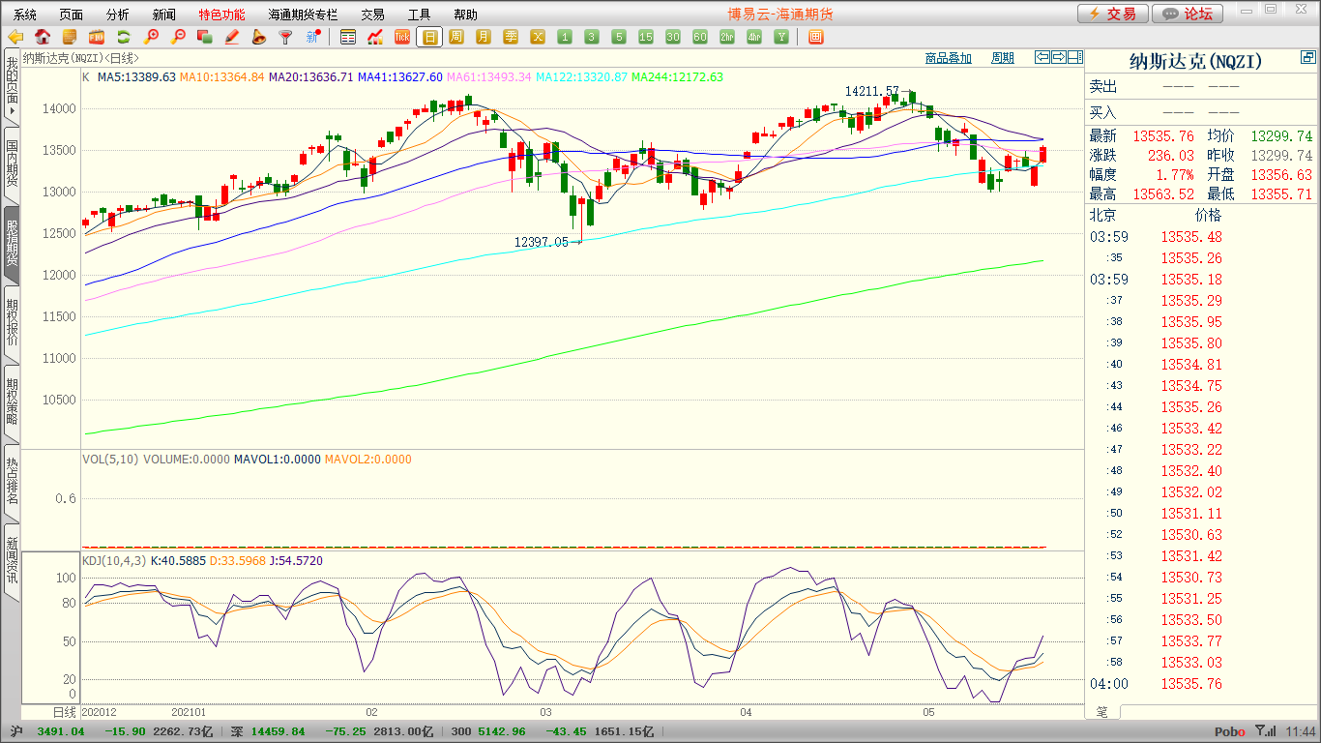Select the weekly 周 period button

pos(456,37)
